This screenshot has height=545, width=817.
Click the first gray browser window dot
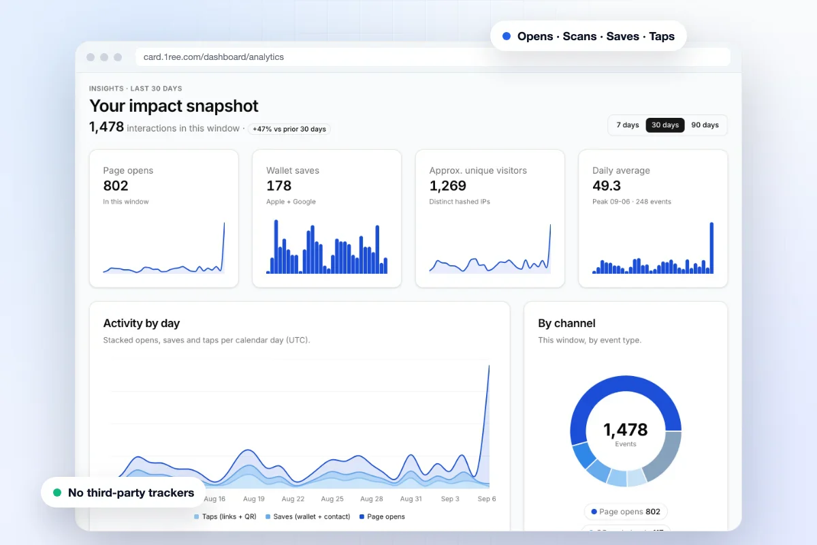tap(91, 57)
